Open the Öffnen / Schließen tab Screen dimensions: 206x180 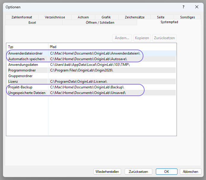pos(100,23)
